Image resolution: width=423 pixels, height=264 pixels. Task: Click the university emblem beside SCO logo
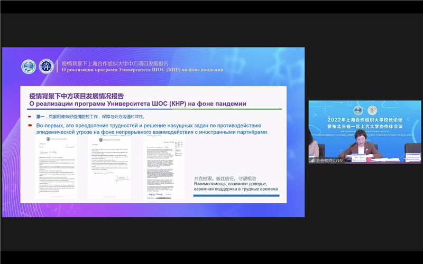pos(47,67)
